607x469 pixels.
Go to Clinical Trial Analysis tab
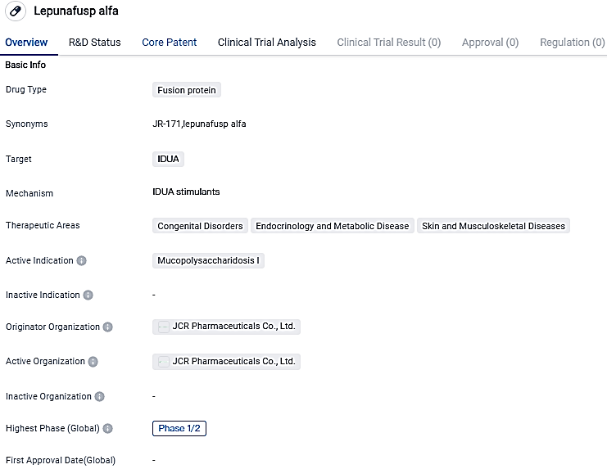click(266, 43)
